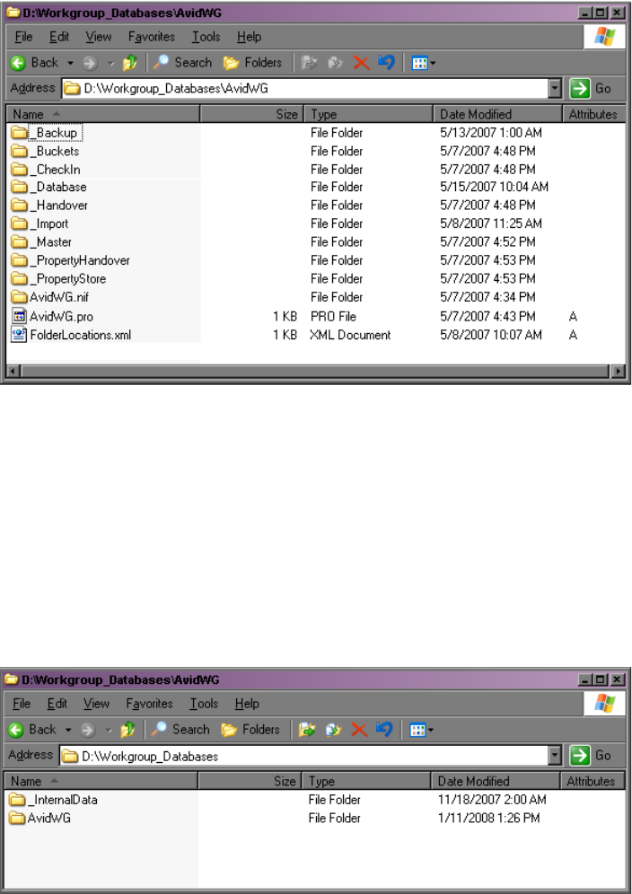The image size is (632, 894).
Task: Click Undo icon in lower window
Action: pyautogui.click(x=384, y=729)
